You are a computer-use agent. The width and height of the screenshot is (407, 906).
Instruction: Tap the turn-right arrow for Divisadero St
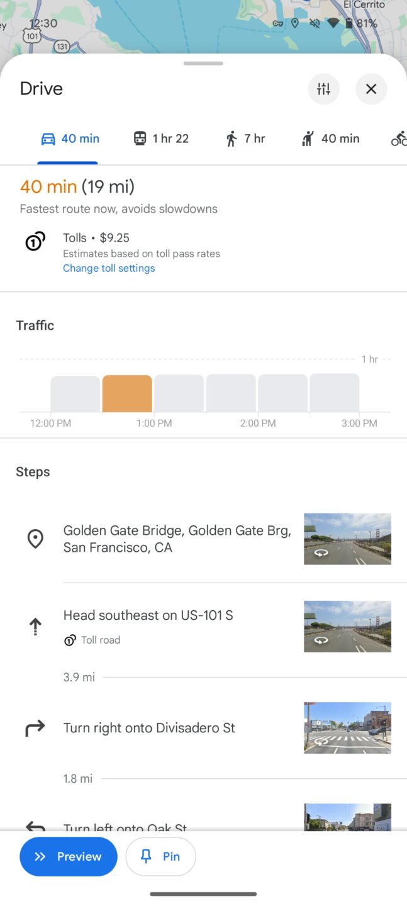click(35, 728)
